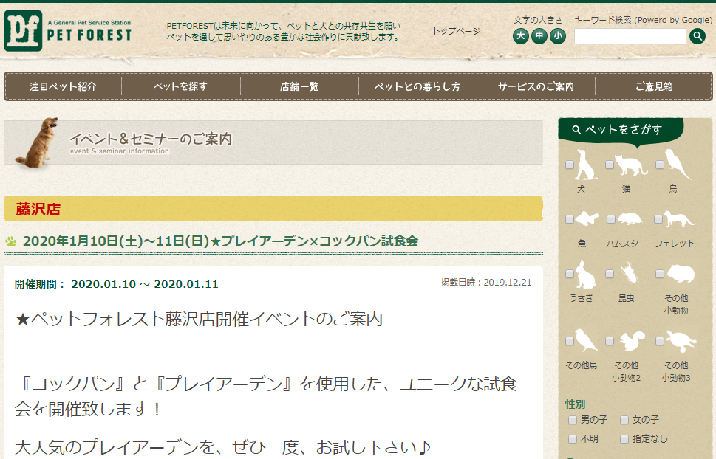
Task: Click the その他小動物 animal silhouette icon
Action: pyautogui.click(x=681, y=274)
